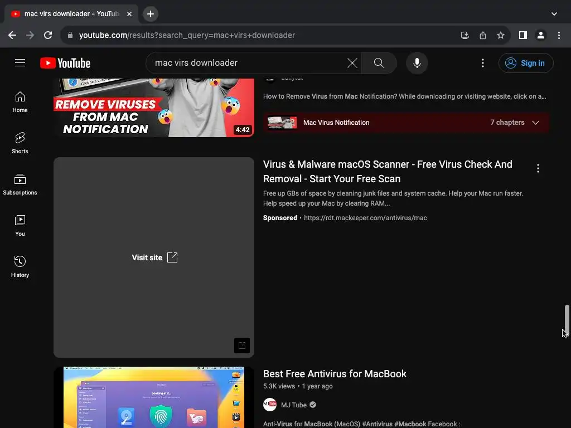Toggle the browser side panel

pos(523,35)
